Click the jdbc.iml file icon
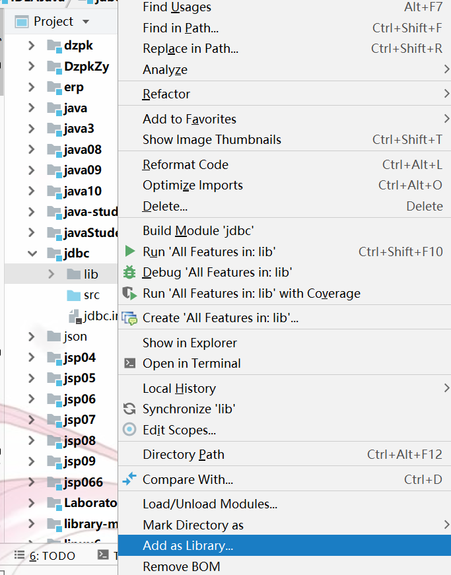Viewport: 451px width, 575px height. [x=75, y=316]
